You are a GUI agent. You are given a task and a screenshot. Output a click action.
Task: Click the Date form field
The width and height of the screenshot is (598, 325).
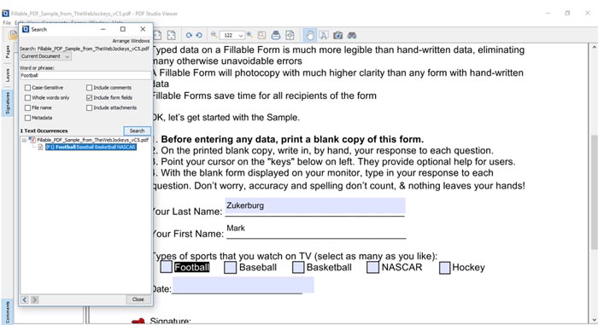point(243,285)
